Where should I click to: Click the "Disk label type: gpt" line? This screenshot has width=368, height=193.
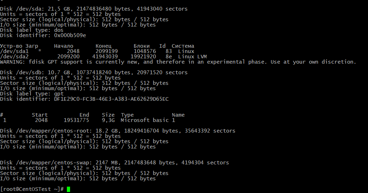click(x=32, y=94)
